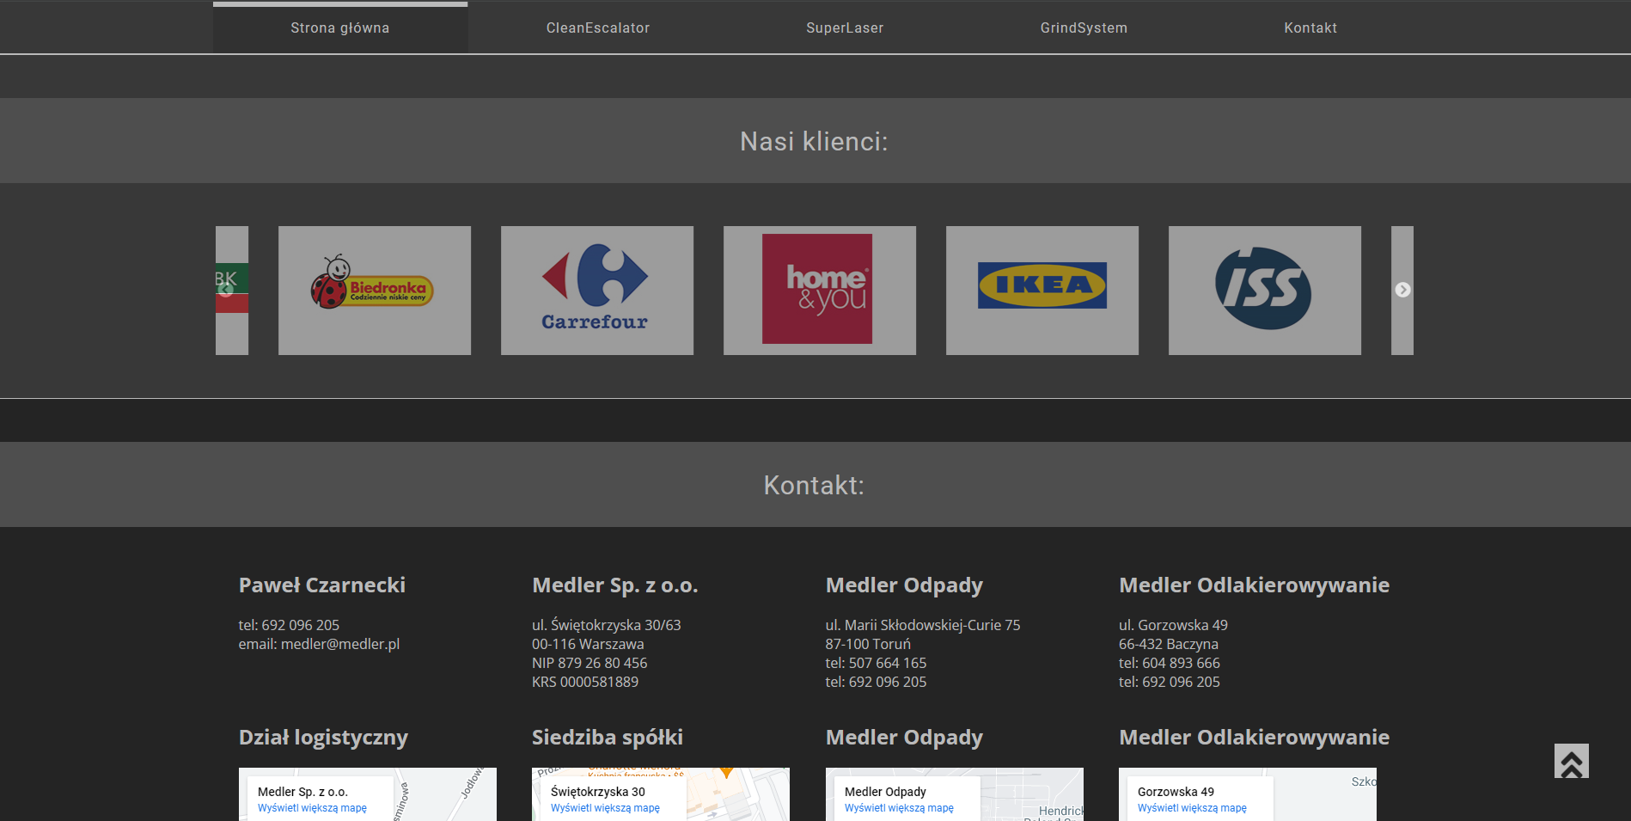Click the ISS client logo
Image resolution: width=1631 pixels, height=821 pixels.
click(1264, 291)
